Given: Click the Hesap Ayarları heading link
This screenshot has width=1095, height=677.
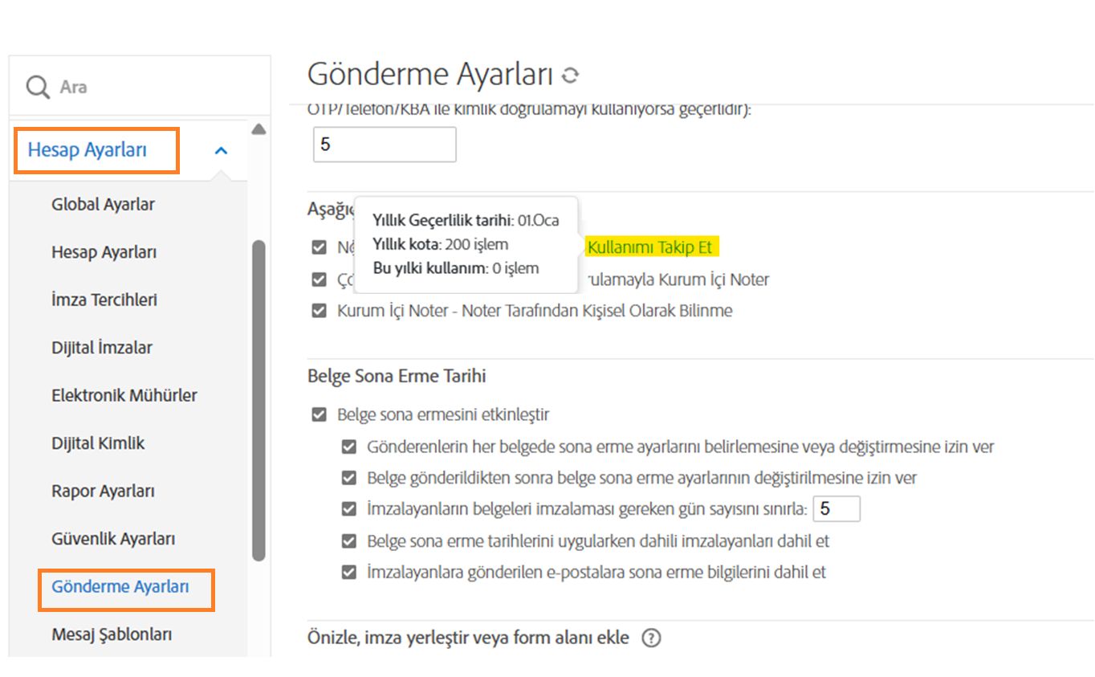Looking at the screenshot, I should click(x=87, y=149).
